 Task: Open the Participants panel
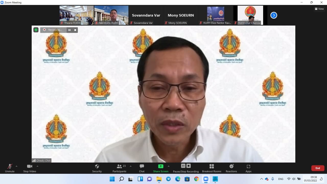tap(119, 168)
